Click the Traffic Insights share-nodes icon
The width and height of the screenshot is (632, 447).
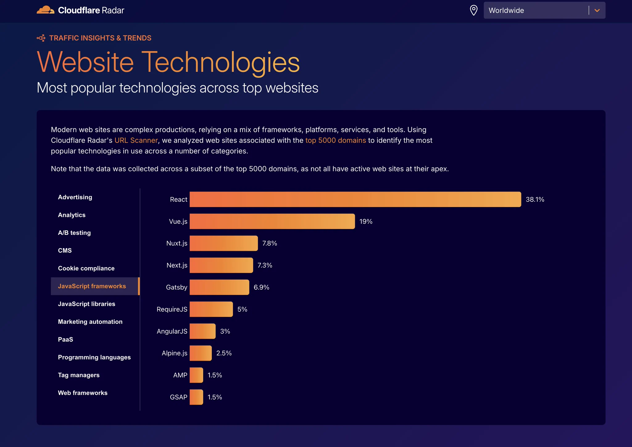[x=41, y=38]
